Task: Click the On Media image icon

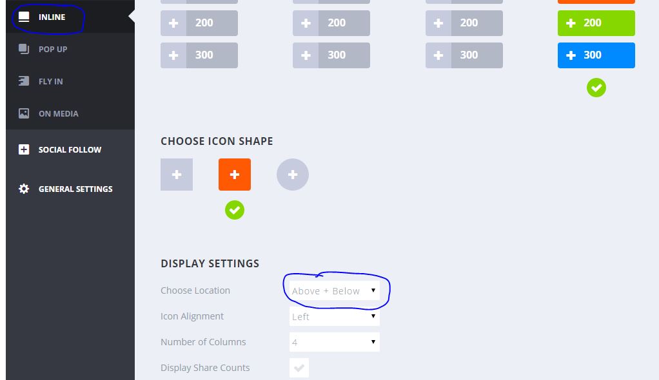Action: click(x=24, y=113)
